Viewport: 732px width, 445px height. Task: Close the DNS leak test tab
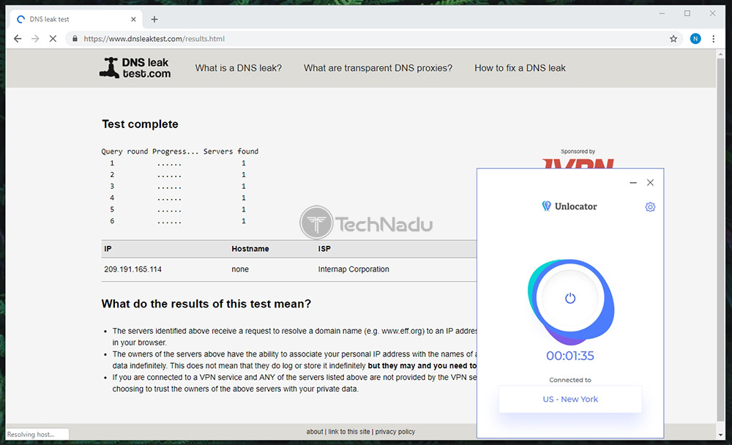point(133,19)
